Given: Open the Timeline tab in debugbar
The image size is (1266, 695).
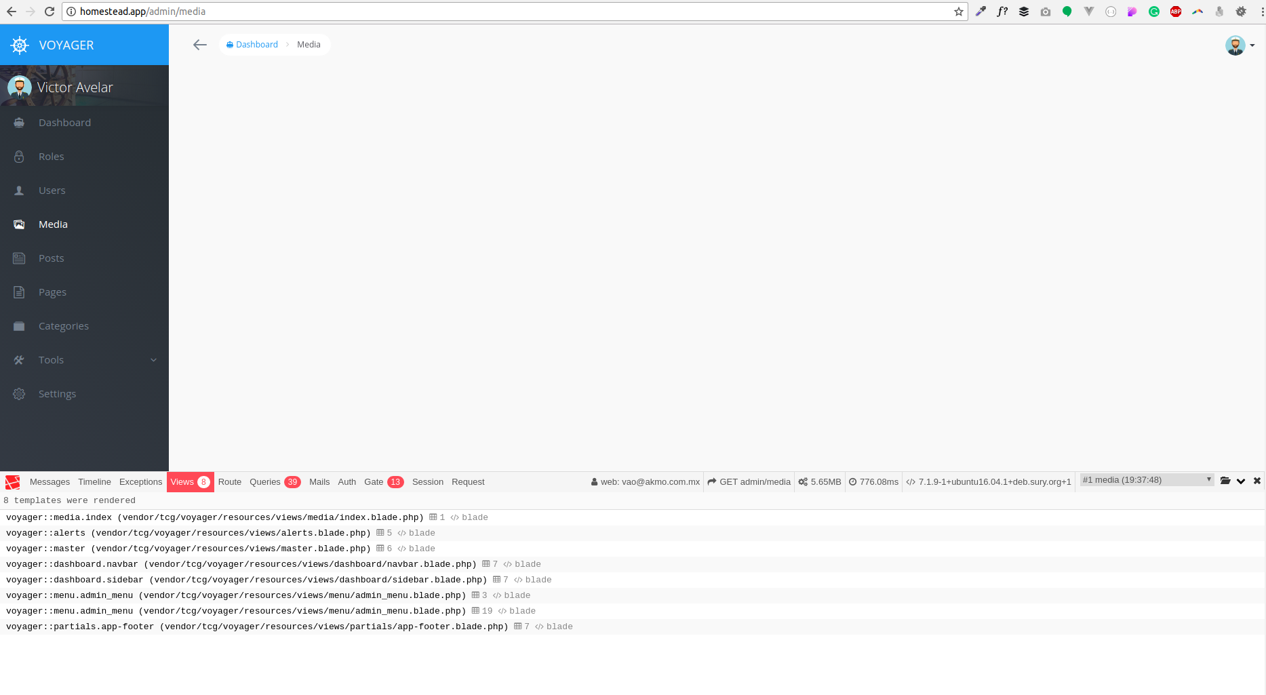Looking at the screenshot, I should (94, 481).
